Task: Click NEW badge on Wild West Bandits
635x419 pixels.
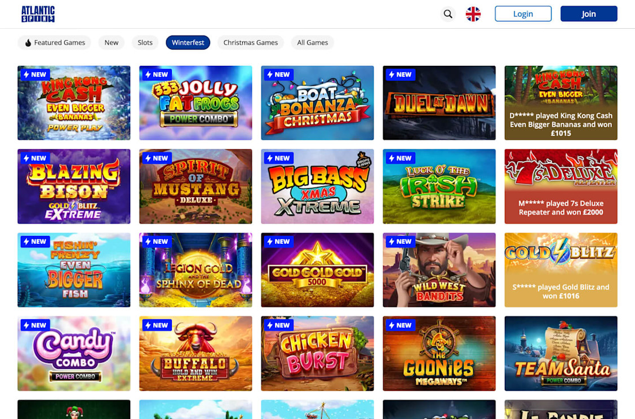Action: 401,242
